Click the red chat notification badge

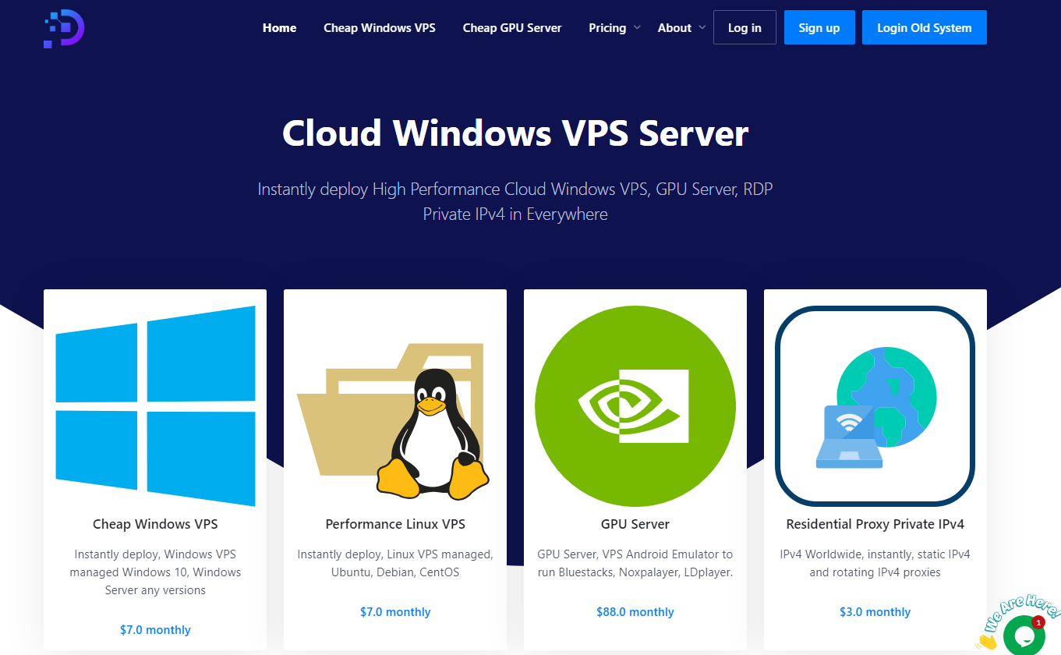pos(1038,622)
